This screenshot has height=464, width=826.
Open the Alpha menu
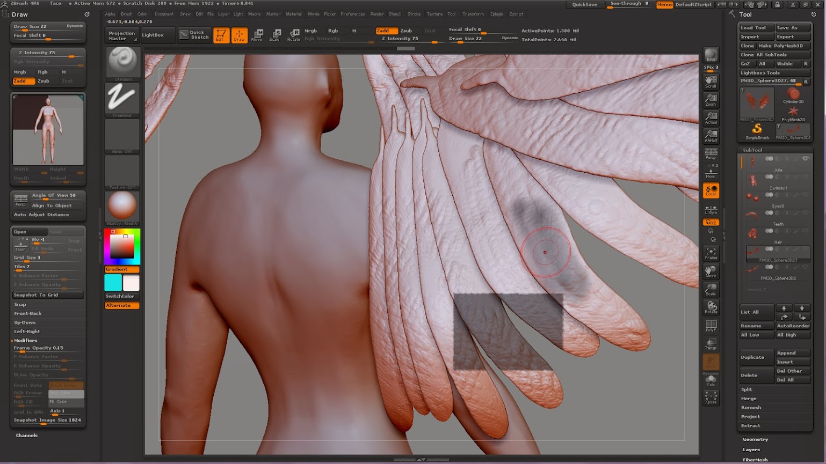(110, 14)
